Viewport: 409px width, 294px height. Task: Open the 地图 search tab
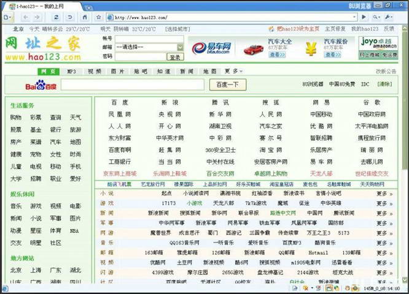click(x=209, y=71)
